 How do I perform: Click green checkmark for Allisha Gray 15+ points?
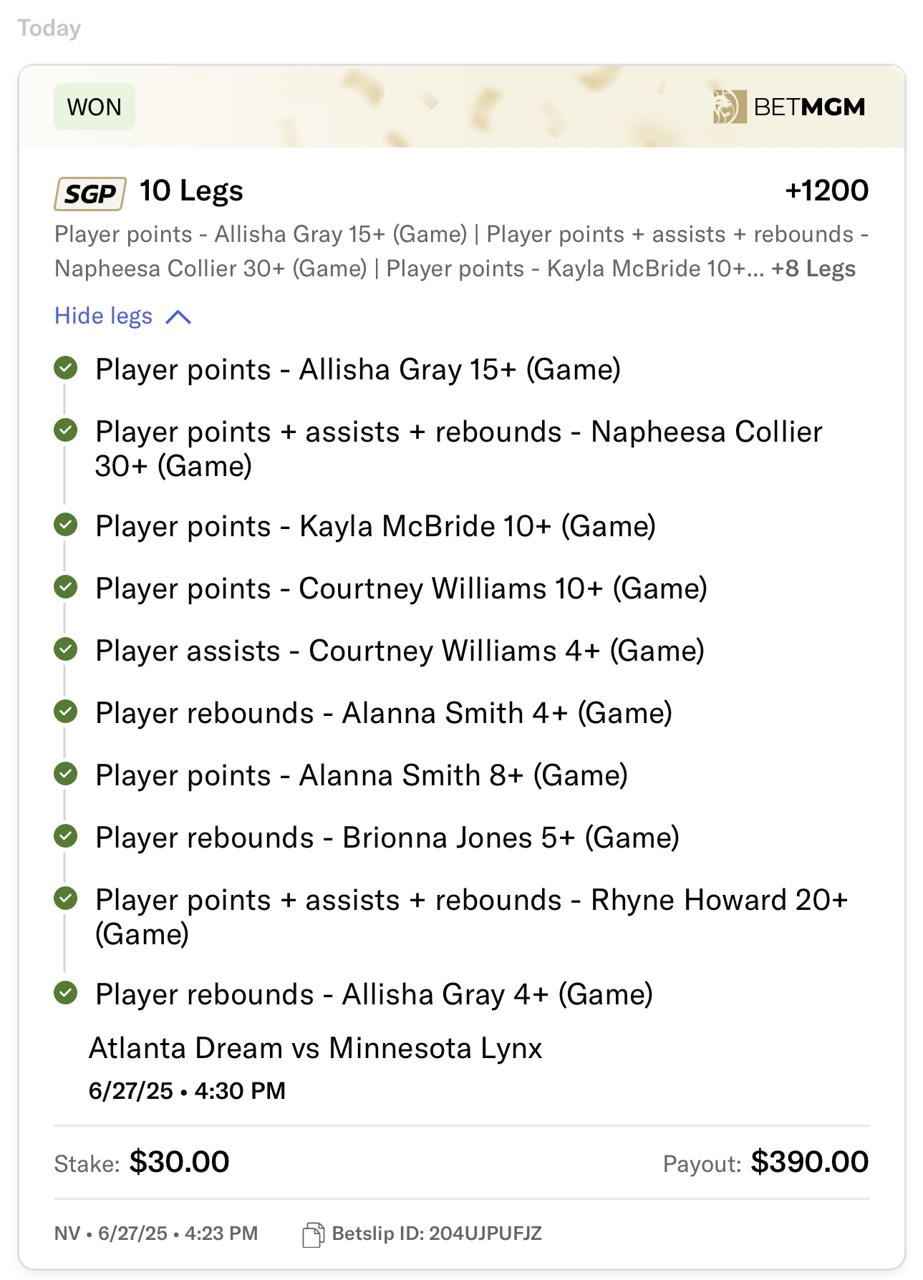pos(66,369)
